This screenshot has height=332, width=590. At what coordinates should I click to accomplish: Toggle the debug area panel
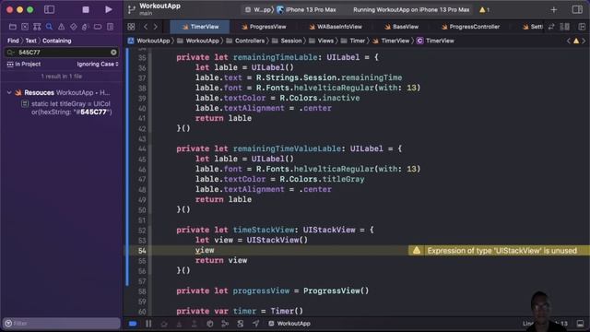[x=580, y=324]
